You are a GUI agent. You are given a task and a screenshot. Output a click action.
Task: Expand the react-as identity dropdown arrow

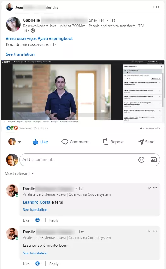coord(19,142)
